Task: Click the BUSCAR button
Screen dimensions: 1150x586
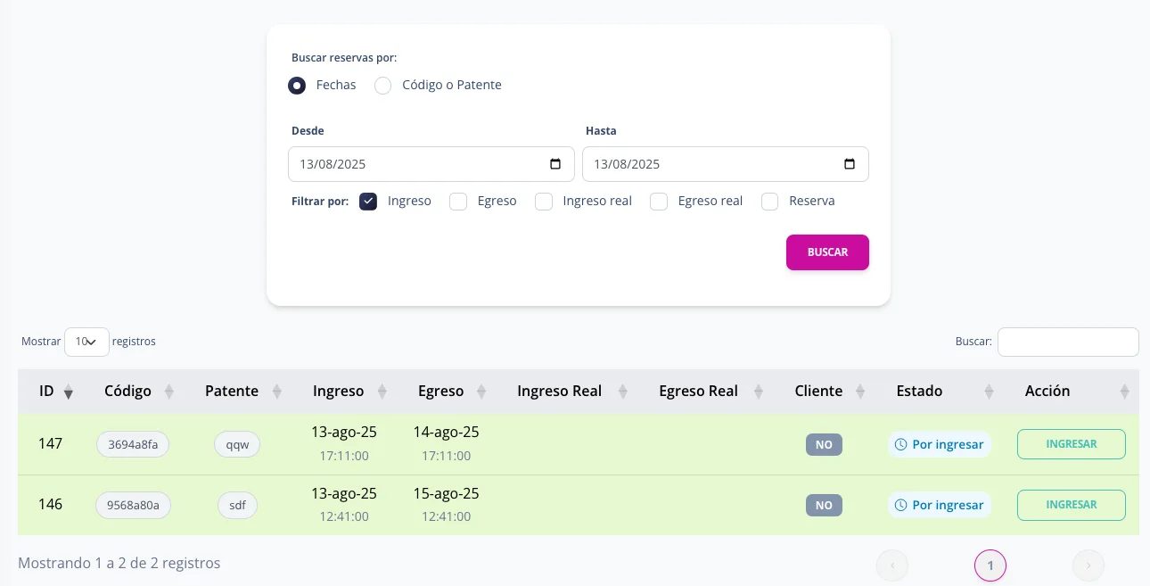Action: click(827, 252)
